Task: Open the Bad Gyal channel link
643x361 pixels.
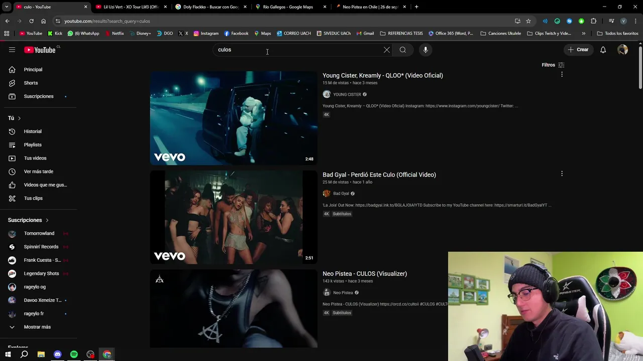Action: tap(341, 194)
